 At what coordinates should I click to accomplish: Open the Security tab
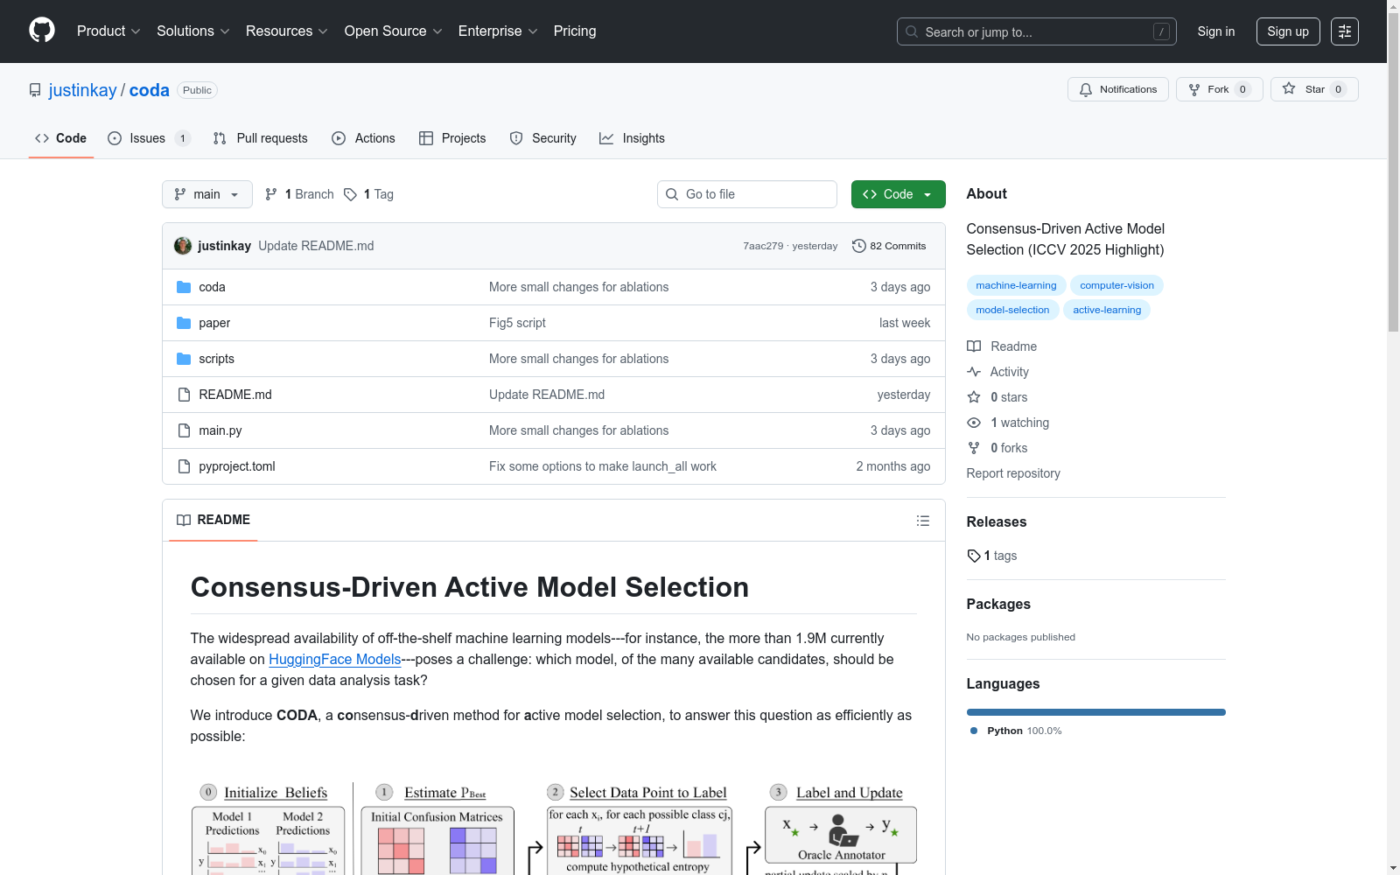(543, 138)
